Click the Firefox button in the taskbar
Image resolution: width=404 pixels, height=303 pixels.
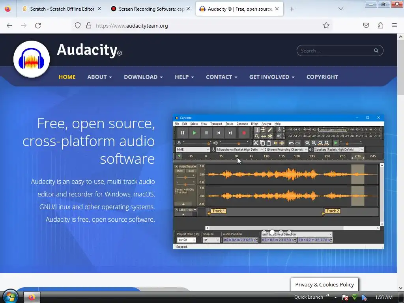pos(32,297)
